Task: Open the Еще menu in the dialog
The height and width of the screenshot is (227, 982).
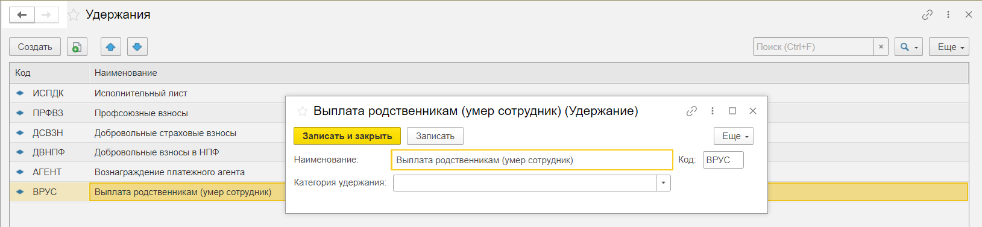Action: click(x=734, y=136)
